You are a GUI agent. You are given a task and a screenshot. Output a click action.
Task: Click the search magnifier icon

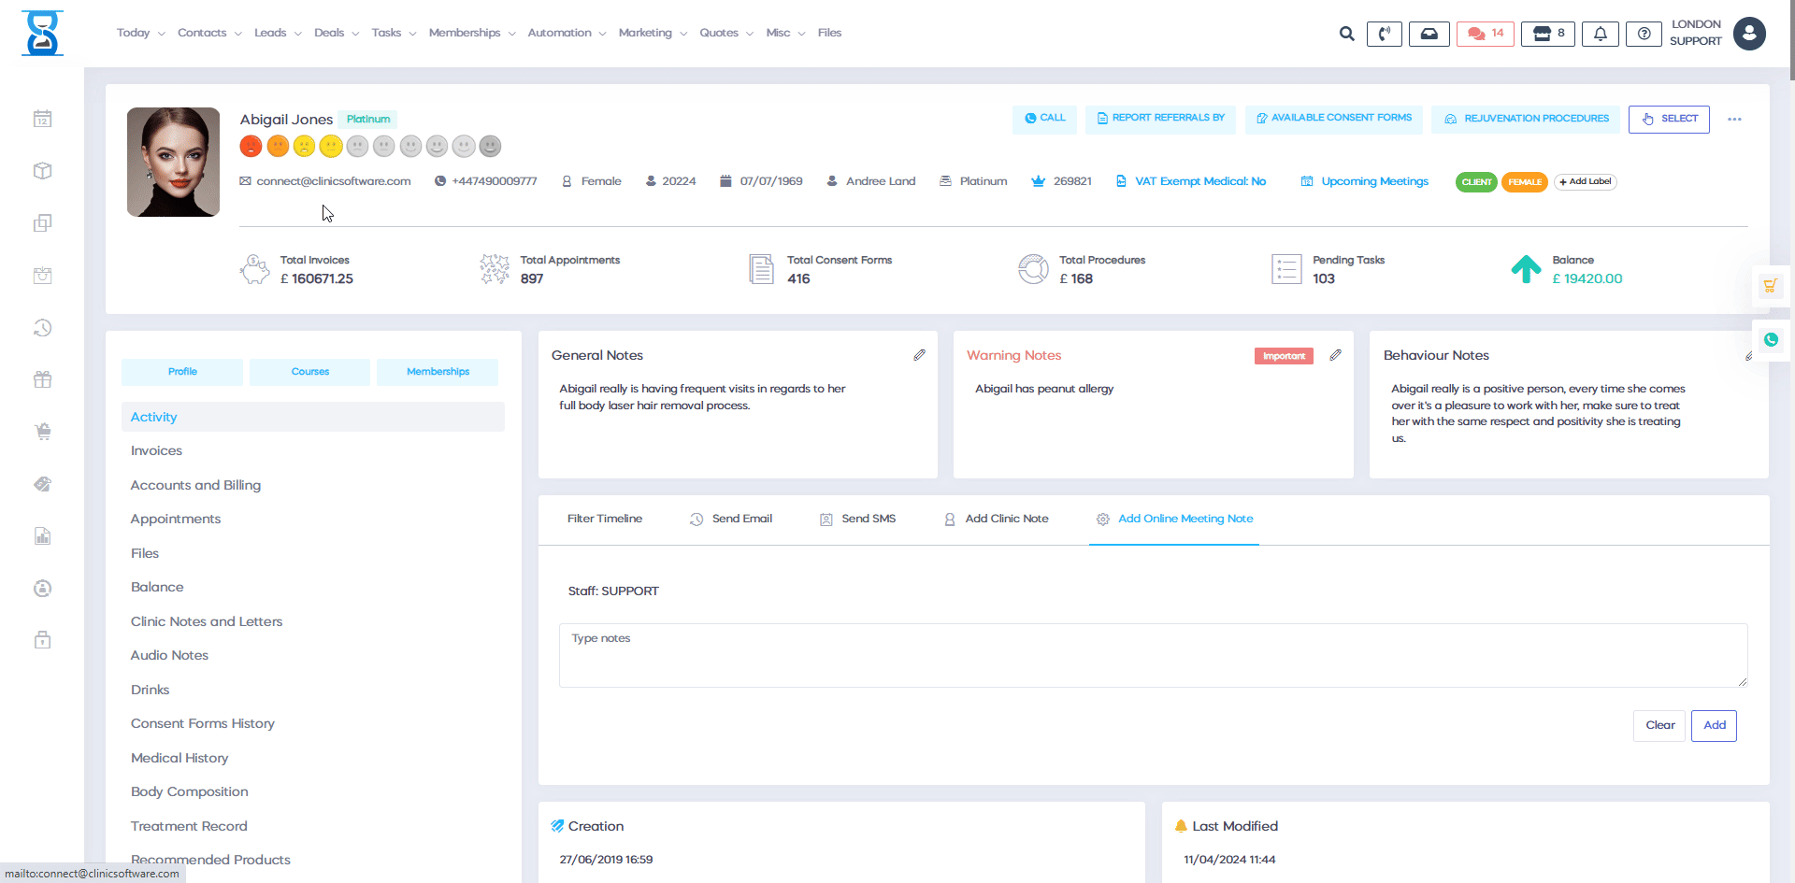1346,34
